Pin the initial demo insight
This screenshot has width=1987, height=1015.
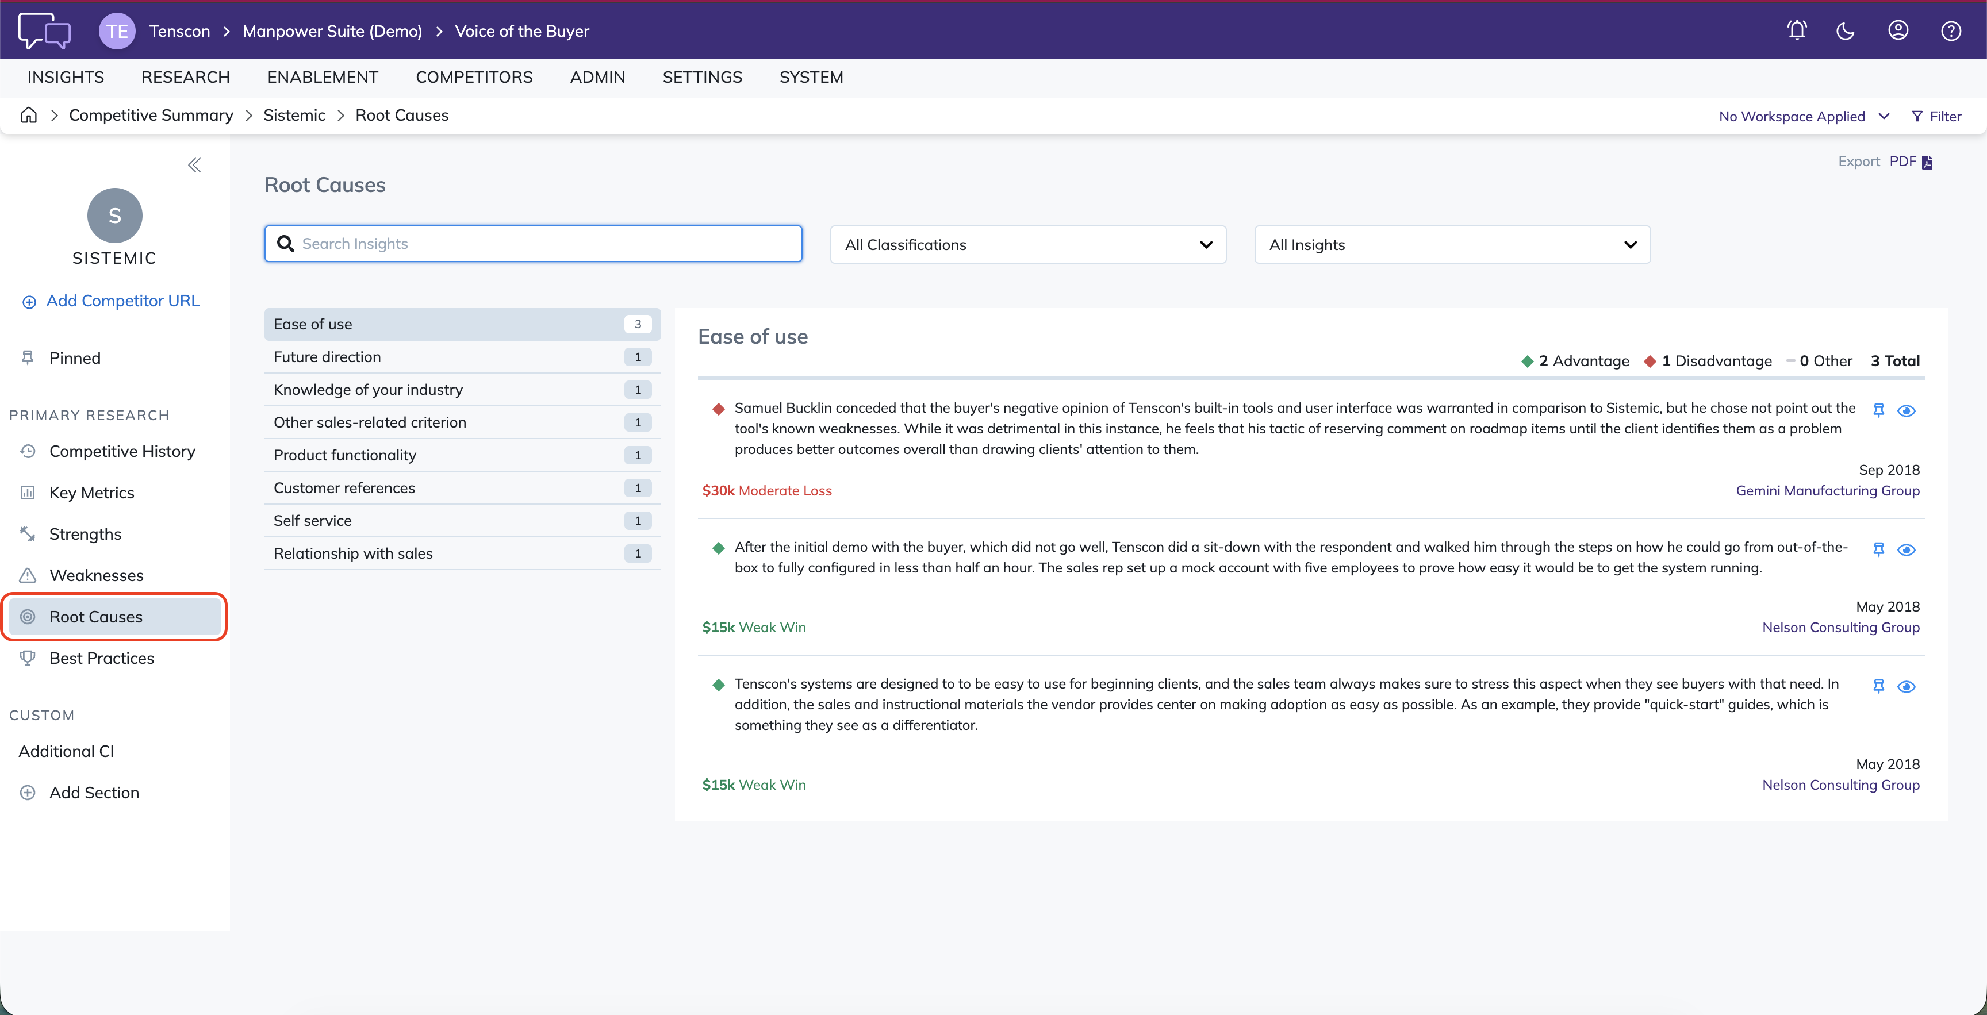[x=1878, y=549]
